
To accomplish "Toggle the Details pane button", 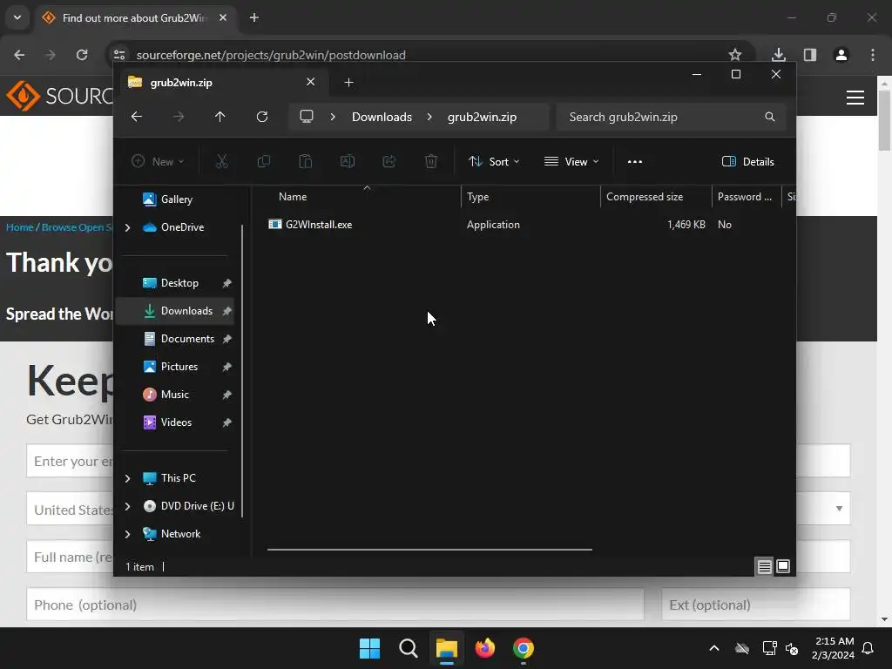I will click(748, 161).
